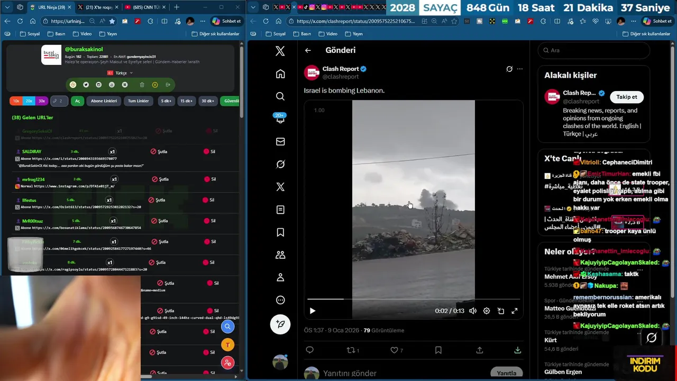Filter links by 15 dk+
Screen dimensions: 677x381
pos(186,101)
